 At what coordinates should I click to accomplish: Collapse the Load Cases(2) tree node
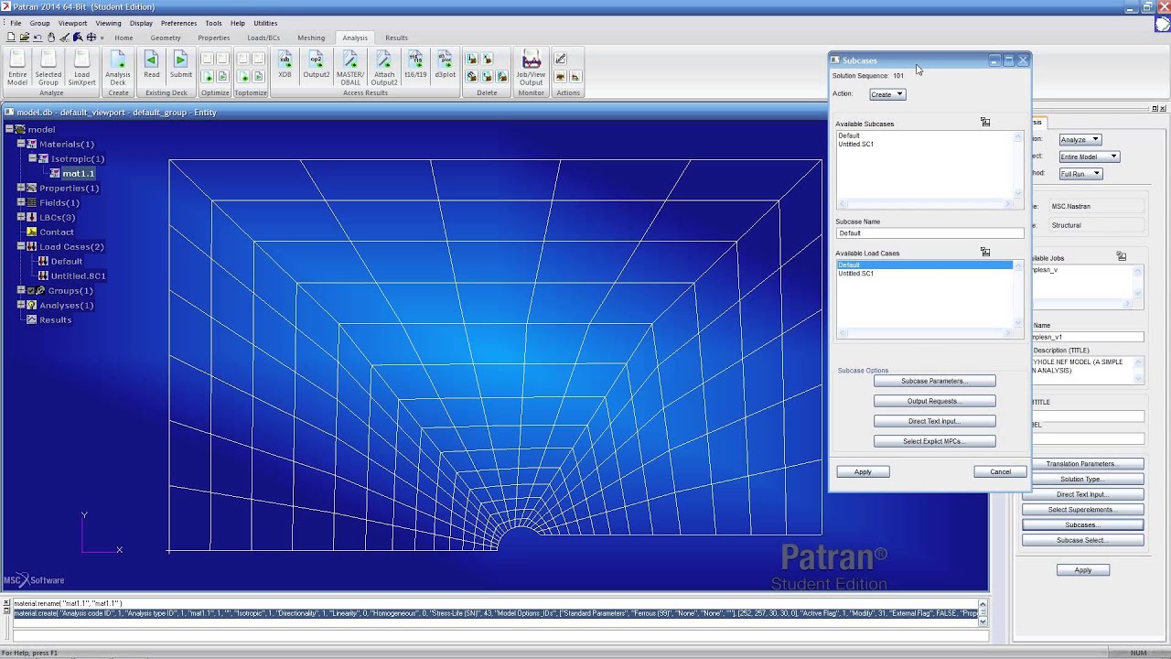[x=20, y=246]
